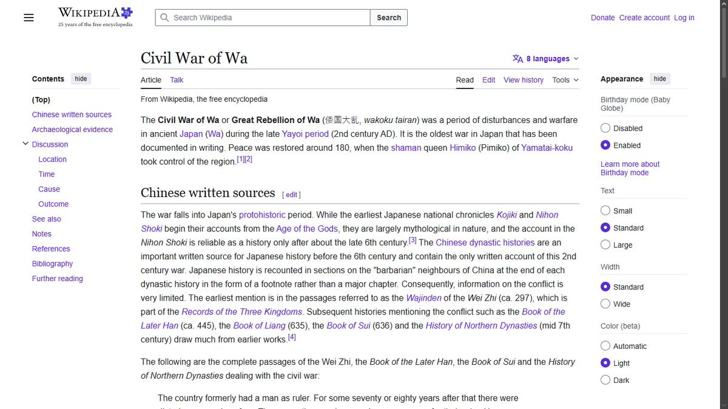The image size is (728, 409).
Task: Go to Location subsection in contents
Action: click(x=52, y=159)
